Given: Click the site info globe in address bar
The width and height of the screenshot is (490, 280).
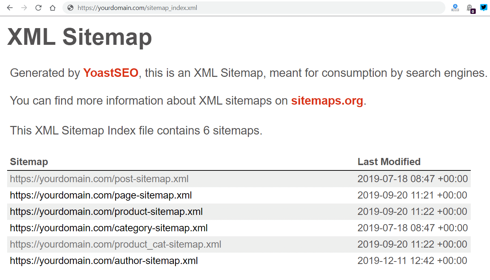Looking at the screenshot, I should tap(70, 8).
